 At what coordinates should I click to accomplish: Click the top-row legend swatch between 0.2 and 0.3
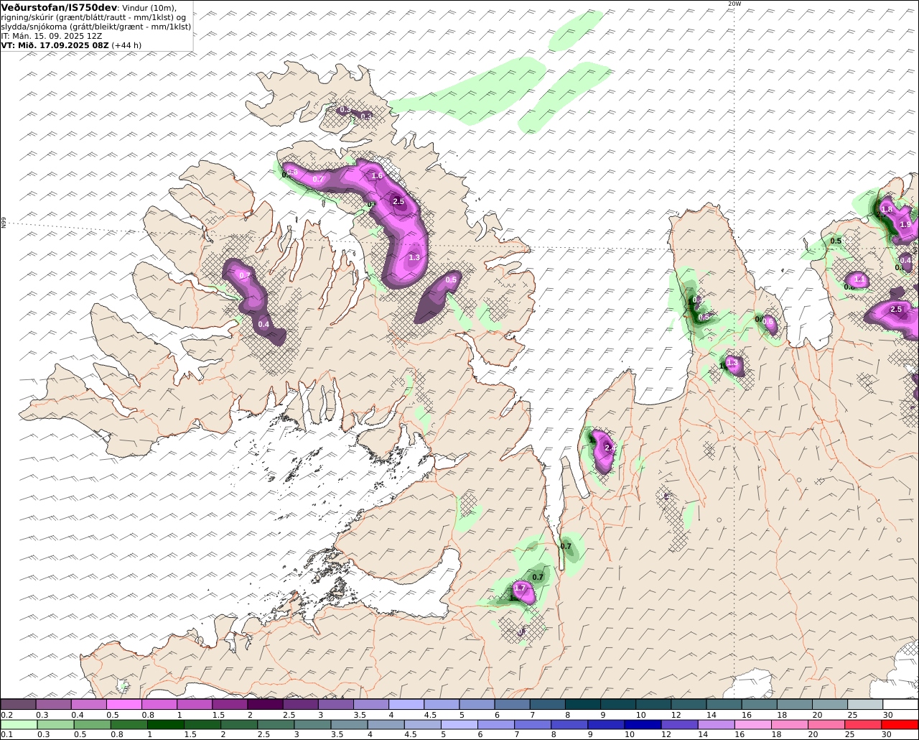[18, 705]
